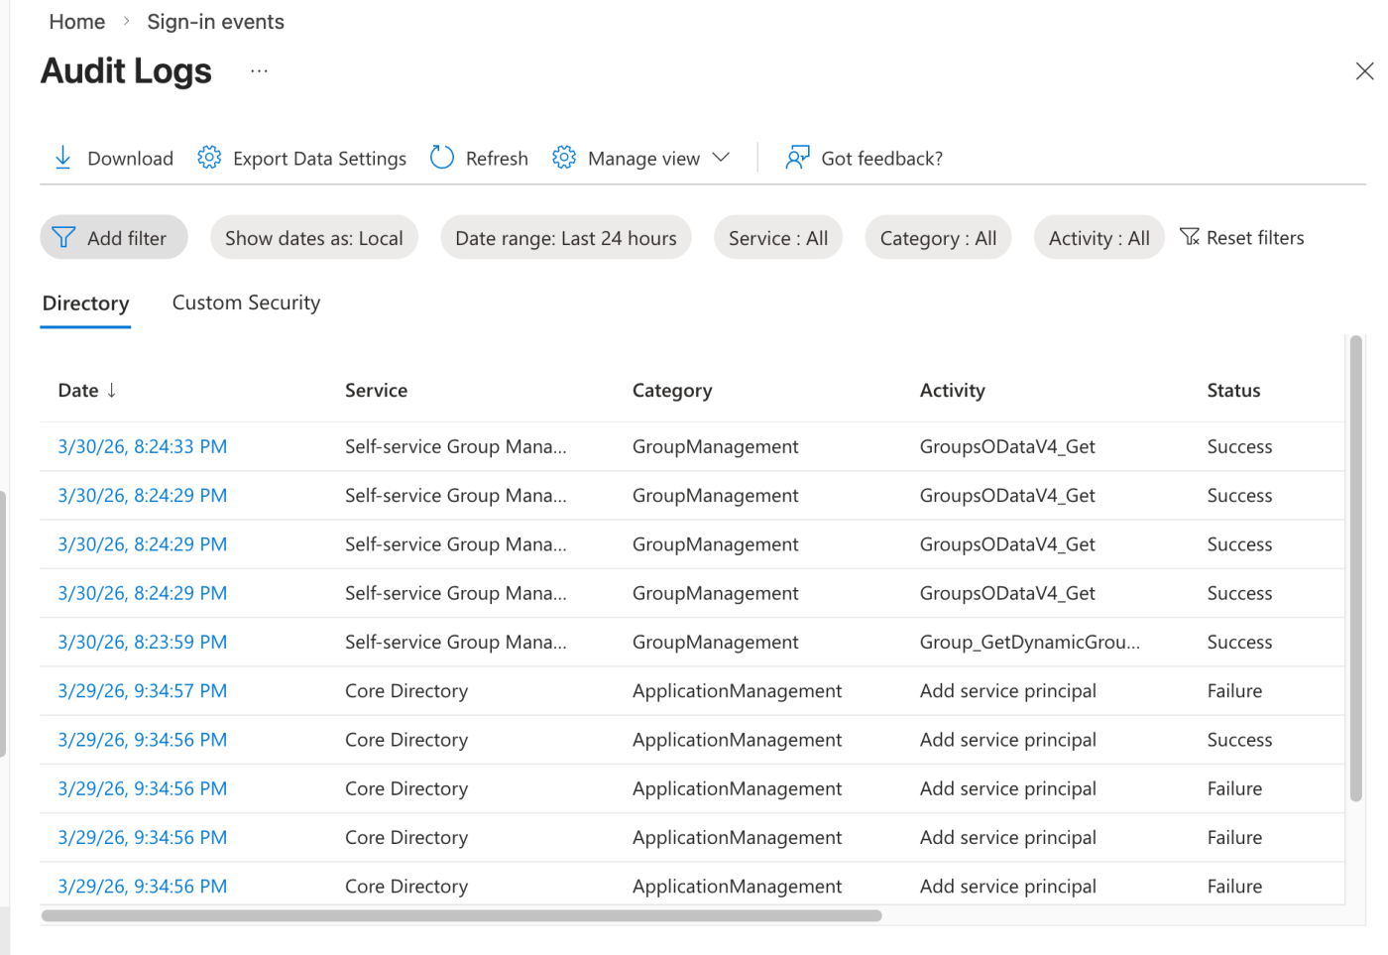
Task: Sort by the Status column header
Action: (x=1234, y=391)
